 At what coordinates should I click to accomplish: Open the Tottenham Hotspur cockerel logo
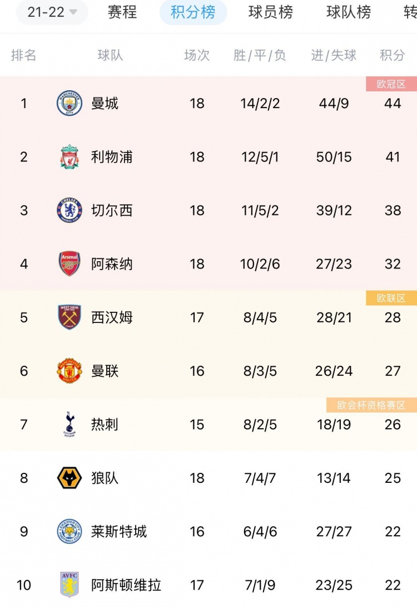point(69,424)
